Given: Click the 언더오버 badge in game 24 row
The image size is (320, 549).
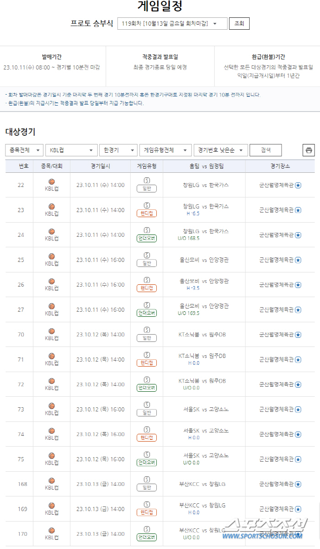Looking at the screenshot, I should pos(147,238).
